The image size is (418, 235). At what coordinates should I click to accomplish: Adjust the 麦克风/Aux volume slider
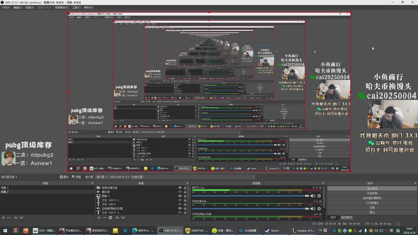(x=251, y=196)
